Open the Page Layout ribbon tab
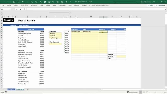The image size is (167, 94). (24, 5)
